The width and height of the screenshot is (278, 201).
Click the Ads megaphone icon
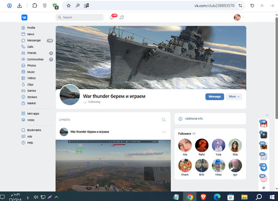pos(23,136)
